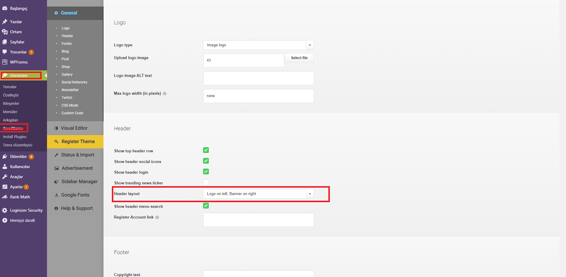Click the Rank Math chart icon
The height and width of the screenshot is (277, 566).
click(5, 197)
